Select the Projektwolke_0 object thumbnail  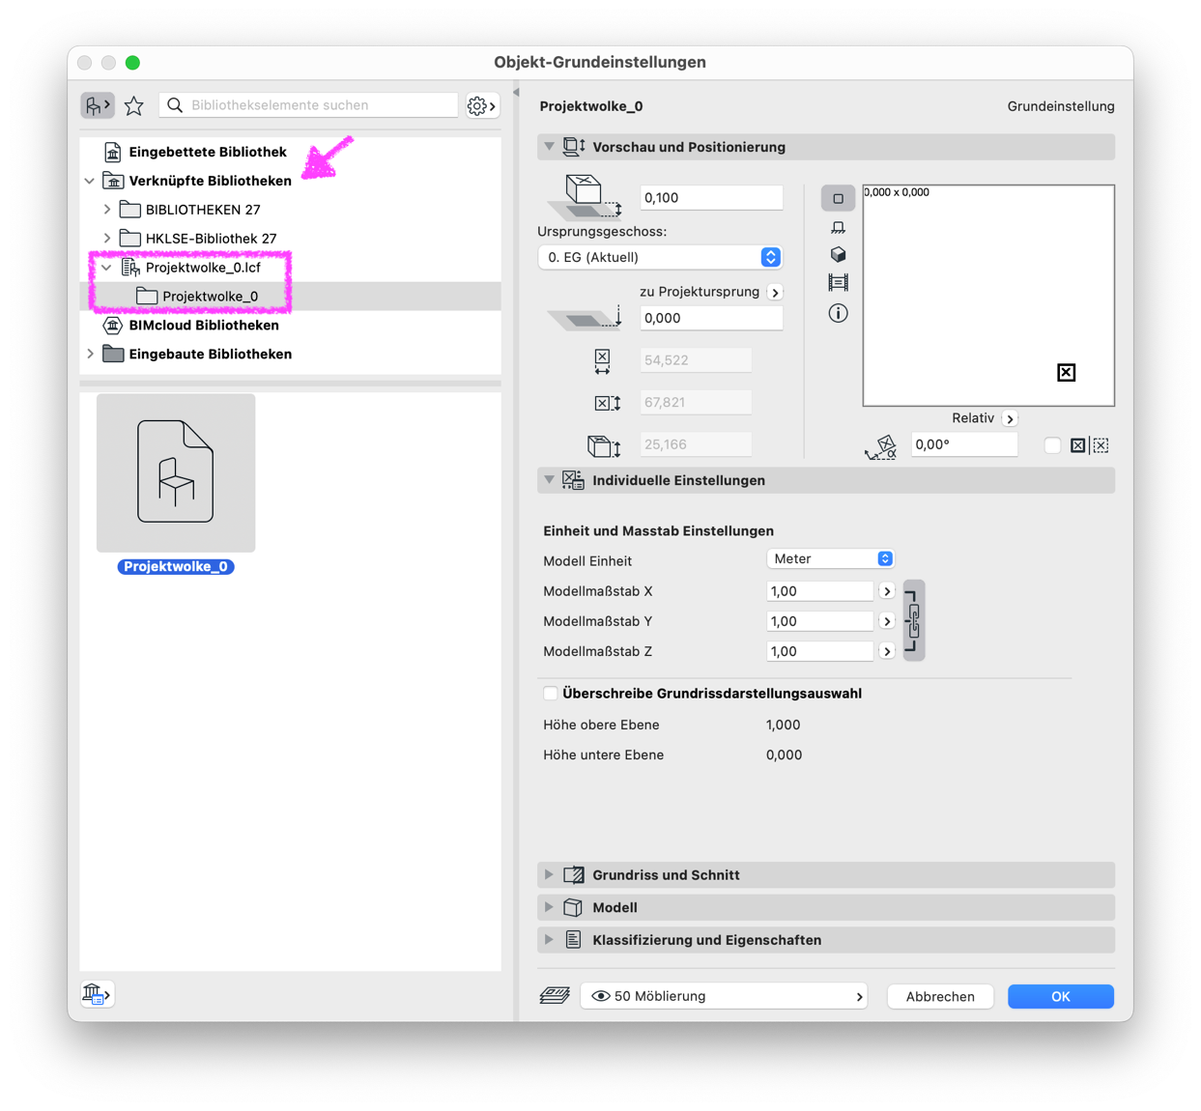(176, 472)
